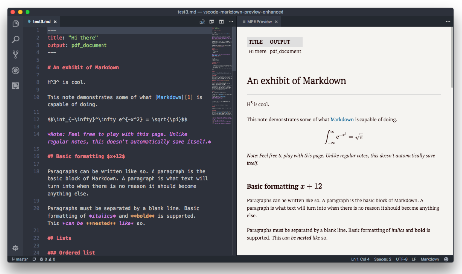Close the MPE Preview tab
462x274 pixels.
click(276, 22)
